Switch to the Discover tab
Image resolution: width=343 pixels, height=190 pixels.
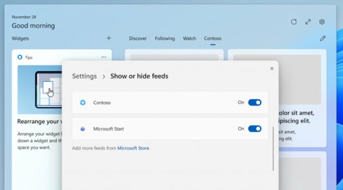click(x=138, y=38)
